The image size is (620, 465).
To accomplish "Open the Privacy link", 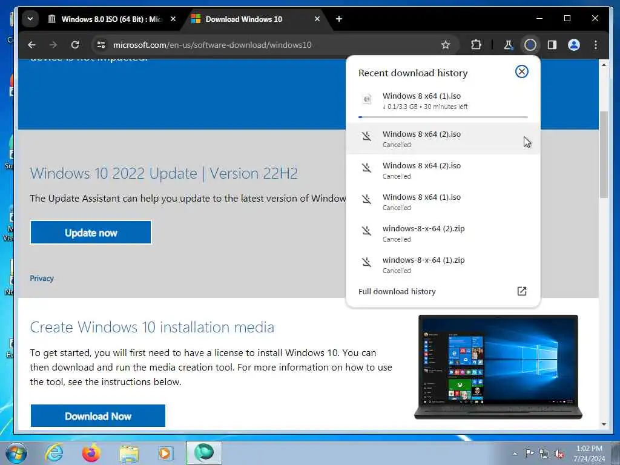I will (x=42, y=279).
